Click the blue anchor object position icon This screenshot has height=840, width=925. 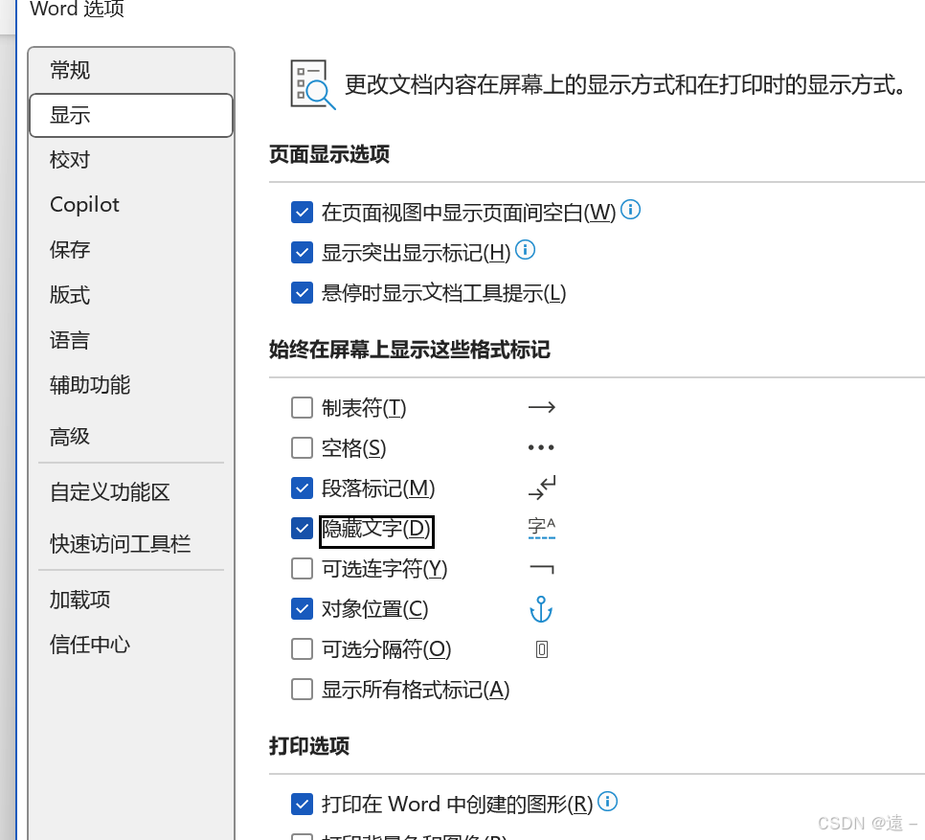coord(541,608)
